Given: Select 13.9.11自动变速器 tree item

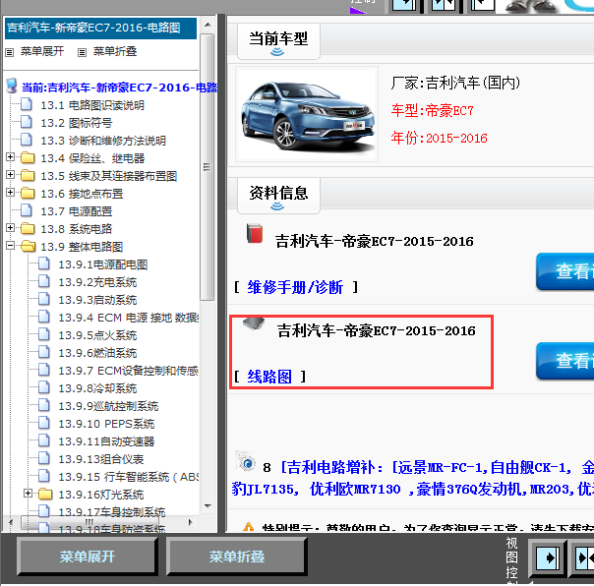Looking at the screenshot, I should coord(106,441).
